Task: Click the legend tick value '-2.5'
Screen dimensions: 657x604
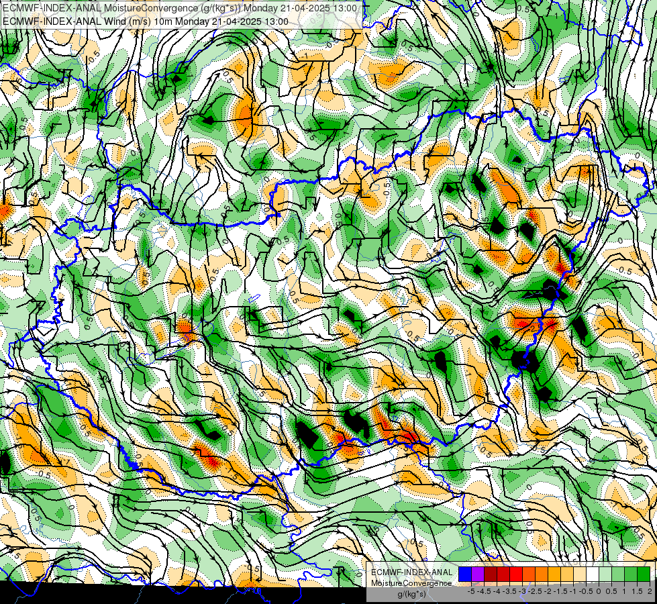Action: pos(535,591)
